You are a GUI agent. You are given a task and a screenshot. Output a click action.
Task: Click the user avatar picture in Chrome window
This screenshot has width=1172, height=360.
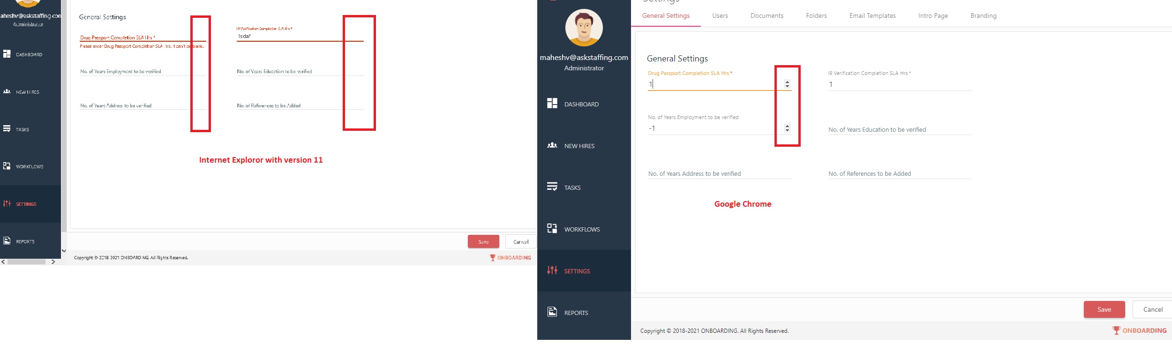pyautogui.click(x=584, y=28)
